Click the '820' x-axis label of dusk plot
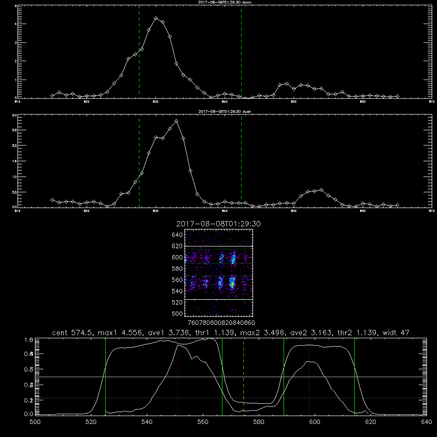 87,211
